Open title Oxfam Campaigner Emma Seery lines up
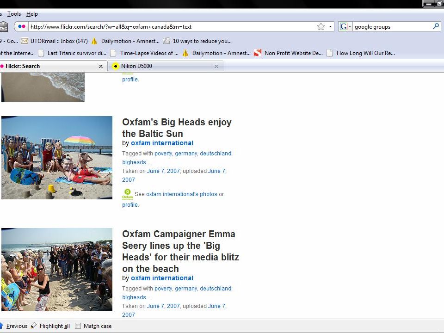Image resolution: width=444 pixels, height=333 pixels. tap(180, 251)
